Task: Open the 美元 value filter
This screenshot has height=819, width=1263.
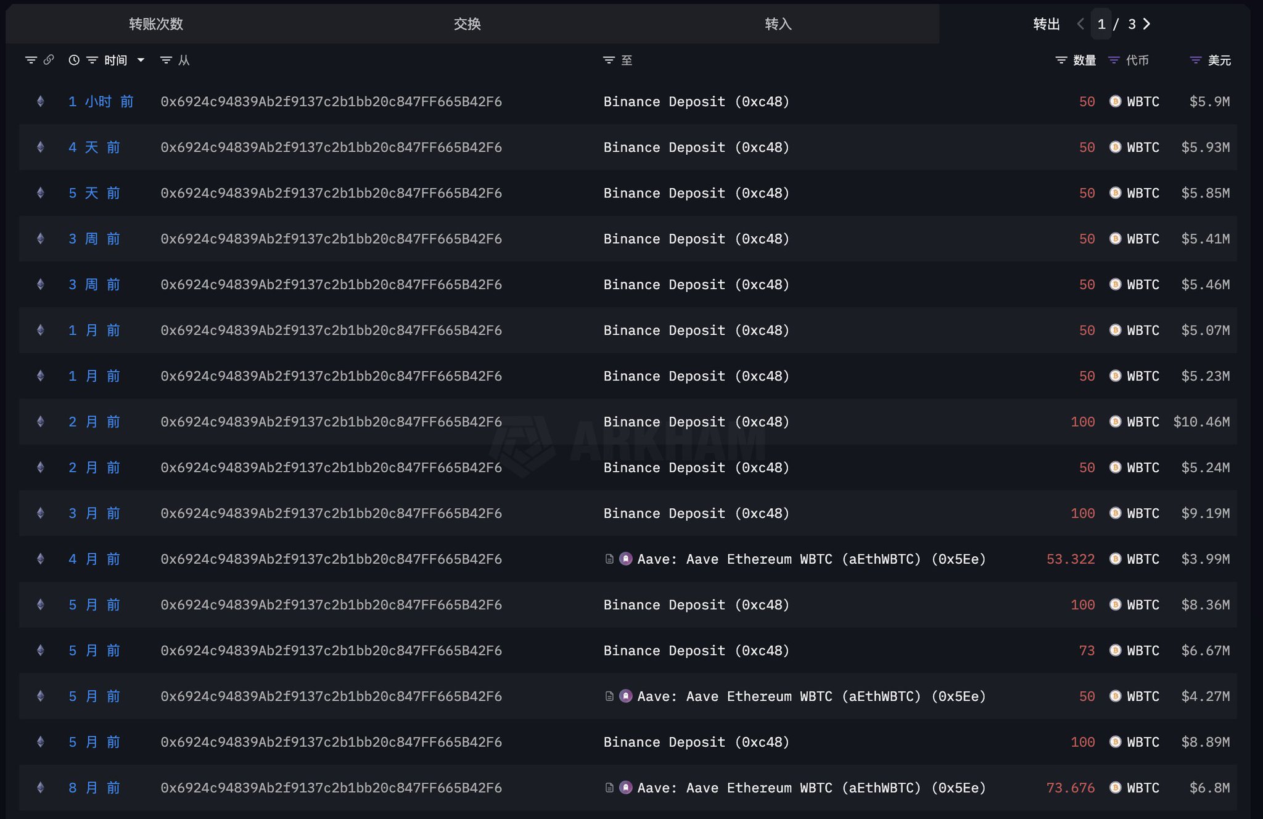Action: pos(1195,60)
